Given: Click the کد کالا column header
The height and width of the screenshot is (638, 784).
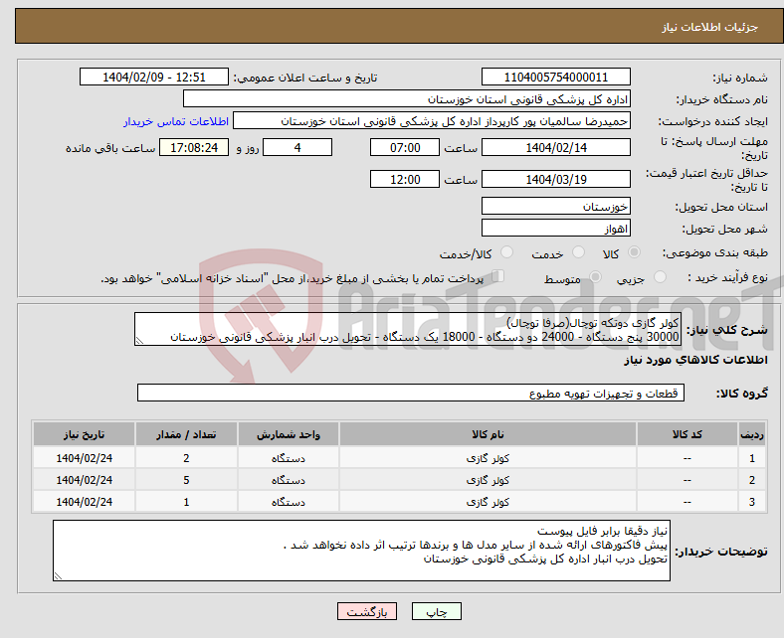Looking at the screenshot, I should (x=687, y=434).
